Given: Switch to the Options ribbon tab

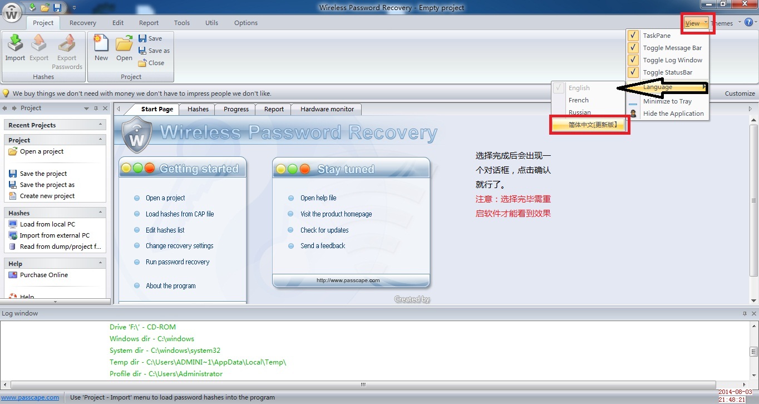Looking at the screenshot, I should (246, 23).
